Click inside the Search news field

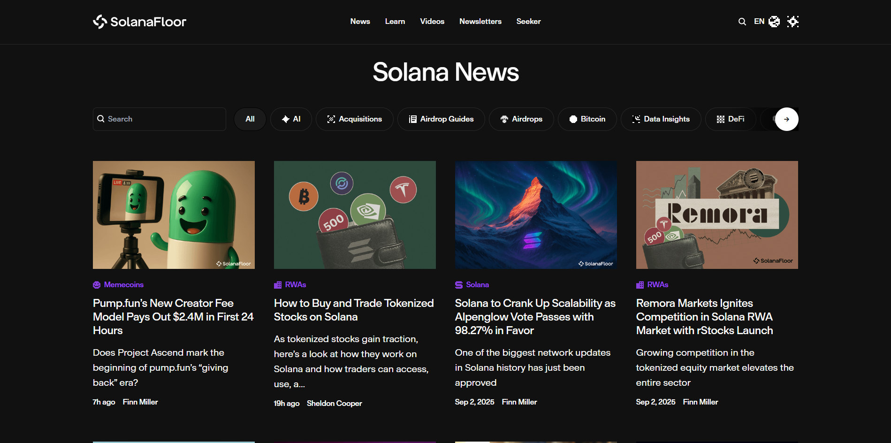point(164,119)
